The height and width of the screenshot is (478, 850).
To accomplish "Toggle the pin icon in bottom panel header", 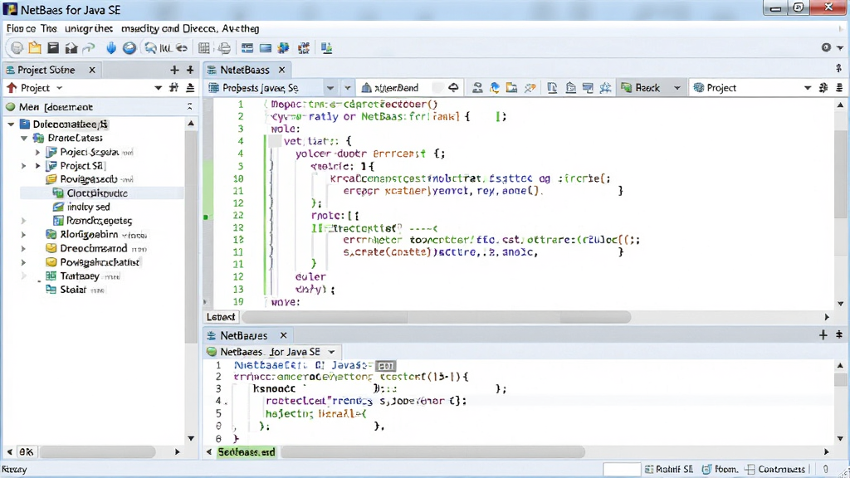I will coord(839,335).
